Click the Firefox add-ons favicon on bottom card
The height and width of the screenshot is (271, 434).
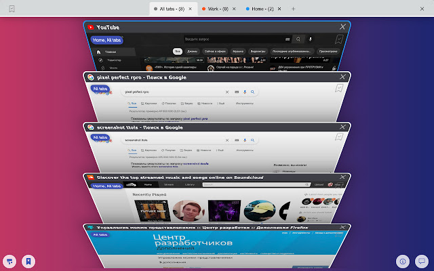coord(90,228)
